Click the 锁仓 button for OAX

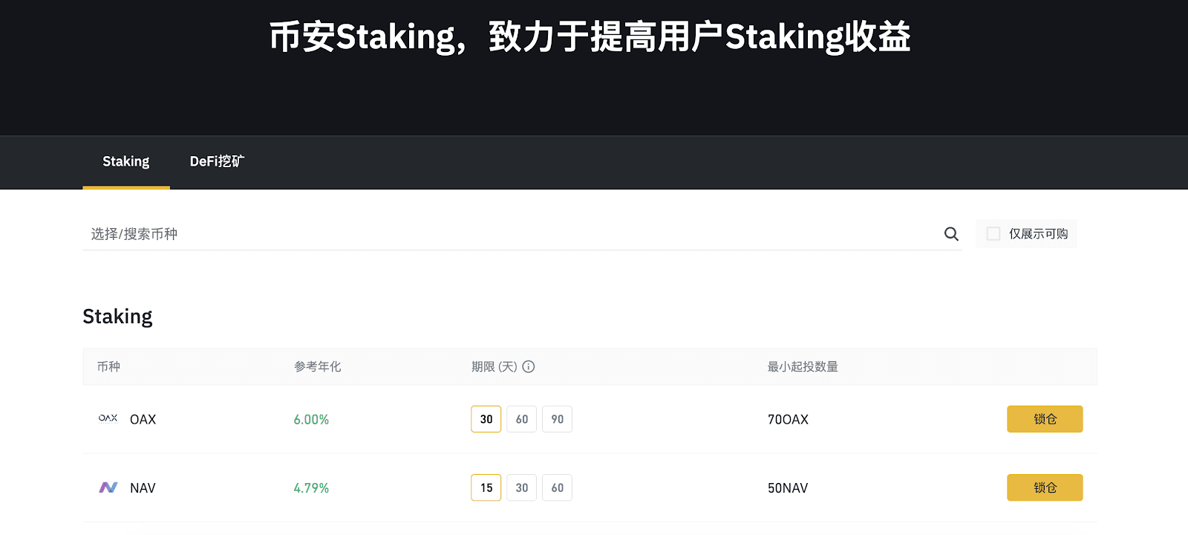click(1045, 419)
